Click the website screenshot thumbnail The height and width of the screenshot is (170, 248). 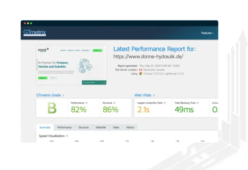(71, 65)
